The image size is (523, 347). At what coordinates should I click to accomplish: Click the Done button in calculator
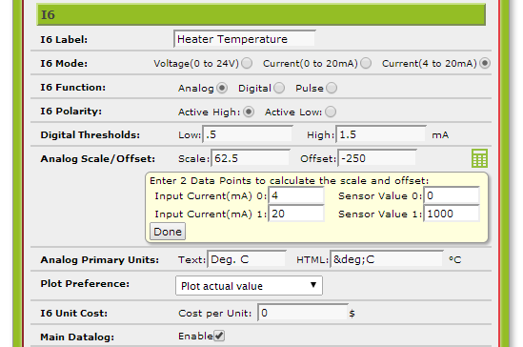(168, 232)
